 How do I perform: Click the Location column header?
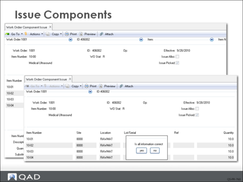[106, 133]
